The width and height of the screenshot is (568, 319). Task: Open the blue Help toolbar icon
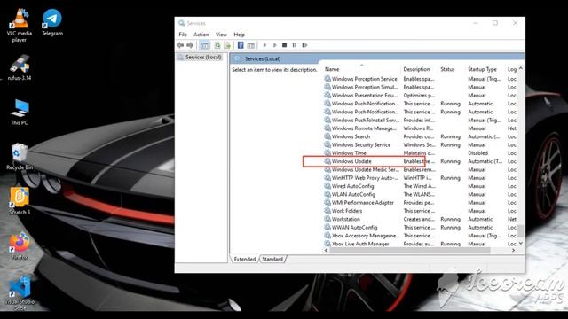click(241, 45)
